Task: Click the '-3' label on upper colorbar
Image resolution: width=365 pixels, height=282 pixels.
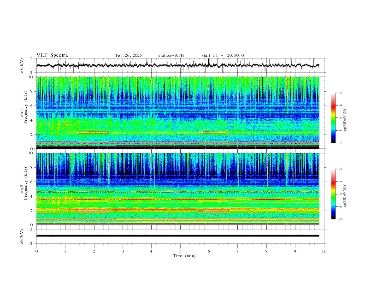Action: [340, 93]
